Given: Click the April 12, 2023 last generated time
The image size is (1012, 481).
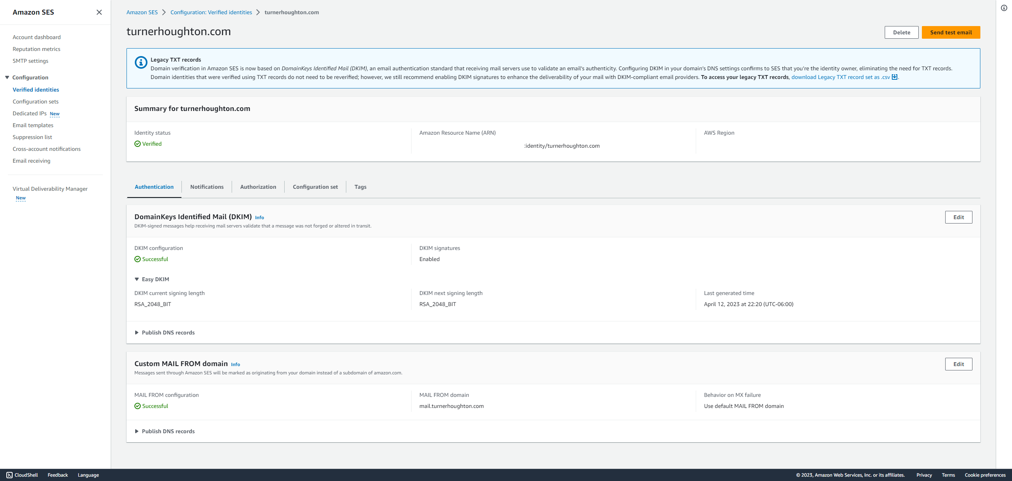Looking at the screenshot, I should coord(749,304).
